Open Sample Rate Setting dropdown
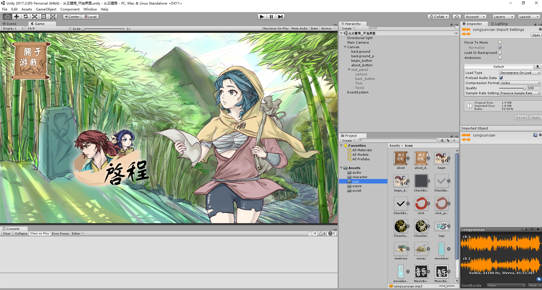542x290 pixels. [x=520, y=93]
